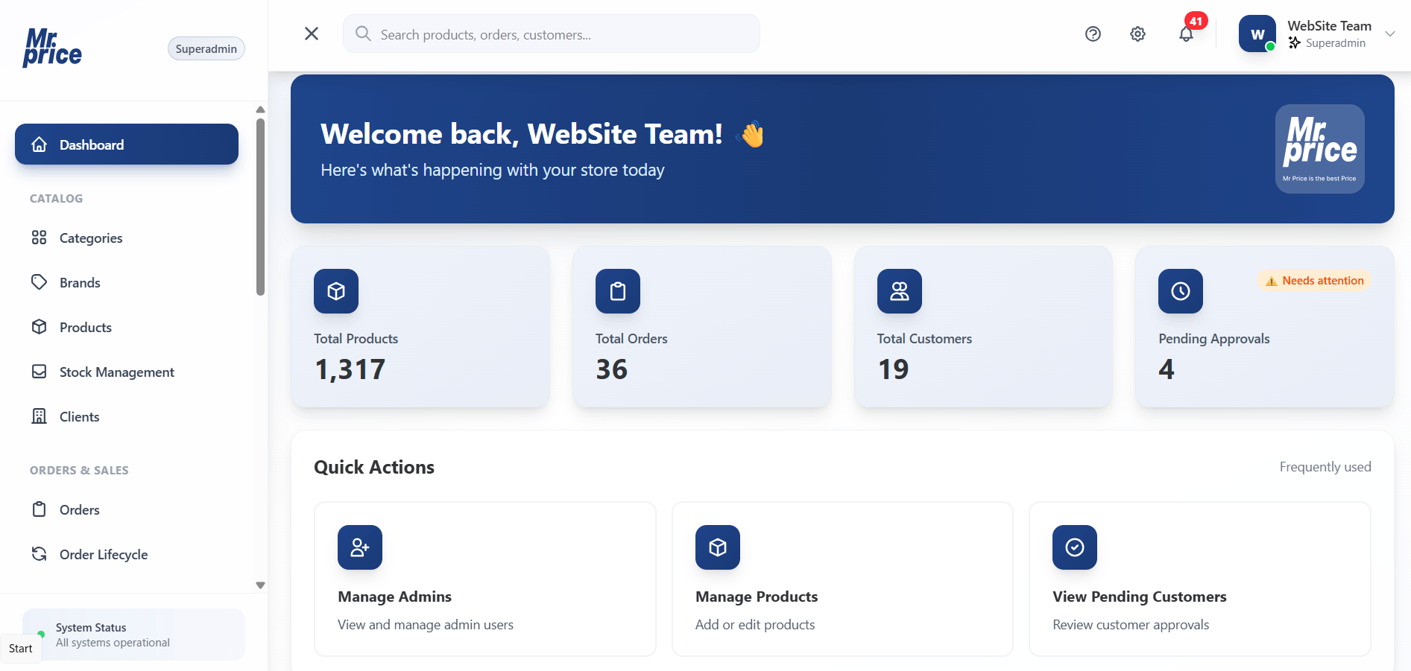1411x671 pixels.
Task: Click the Manage Admins add-user icon
Action: pos(360,547)
